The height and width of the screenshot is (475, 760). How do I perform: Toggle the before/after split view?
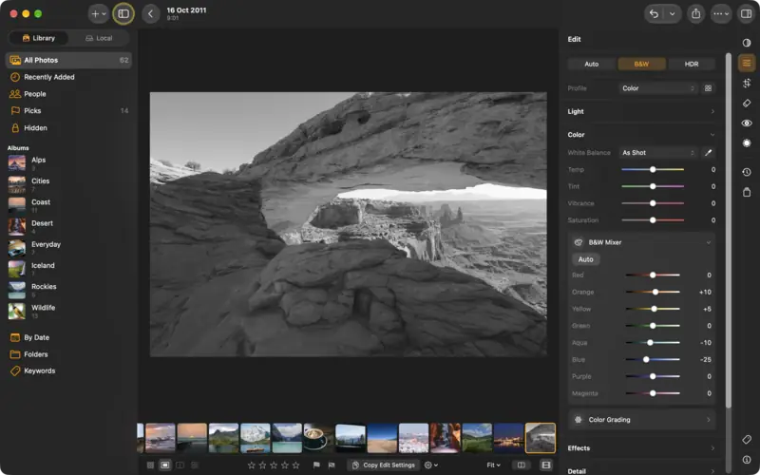tap(521, 465)
